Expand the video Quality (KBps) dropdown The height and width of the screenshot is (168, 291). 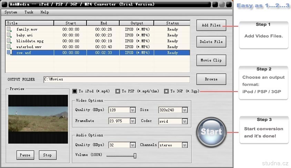pyautogui.click(x=133, y=110)
